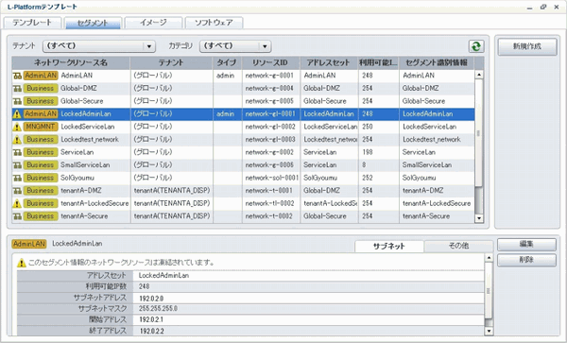Click available count 198 in ServiceLan row
567x343 pixels.
368,152
